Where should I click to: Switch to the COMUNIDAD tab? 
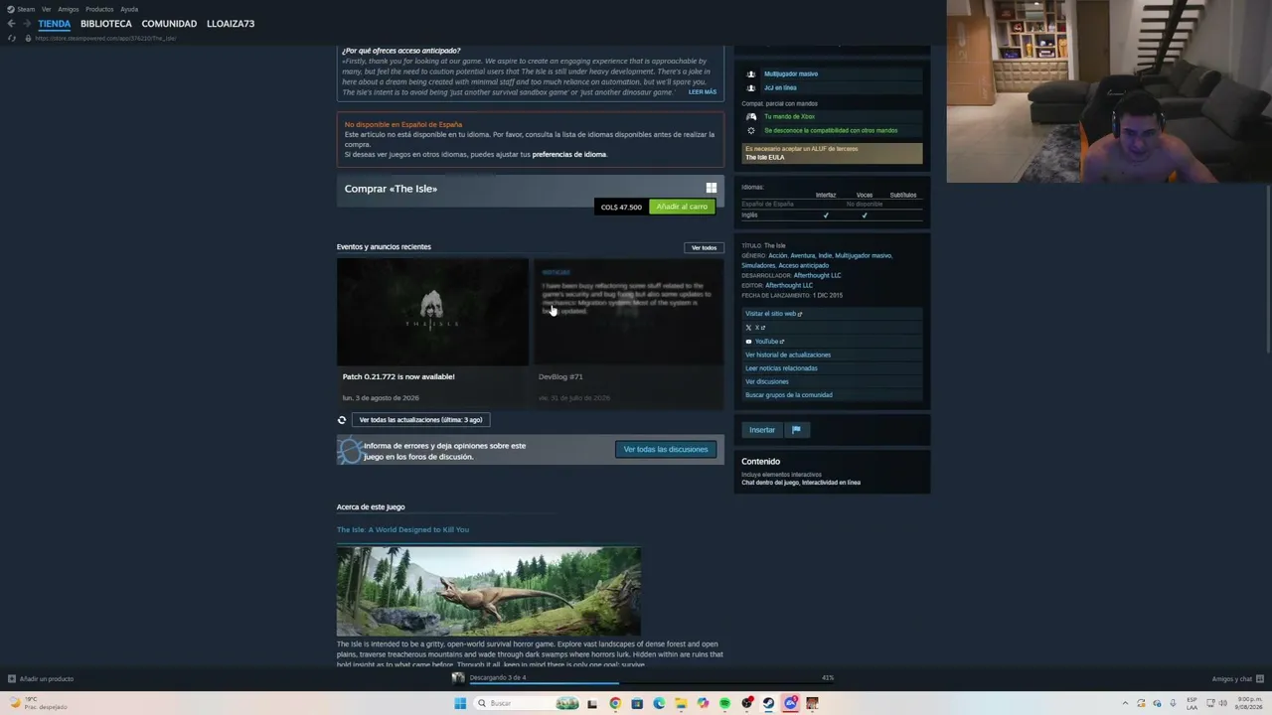point(169,24)
